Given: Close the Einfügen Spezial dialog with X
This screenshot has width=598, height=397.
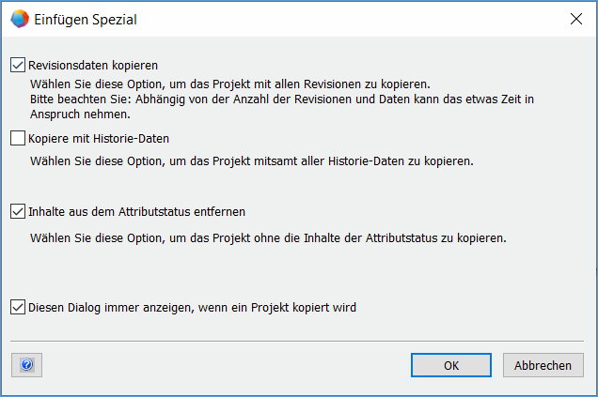Looking at the screenshot, I should 574,18.
